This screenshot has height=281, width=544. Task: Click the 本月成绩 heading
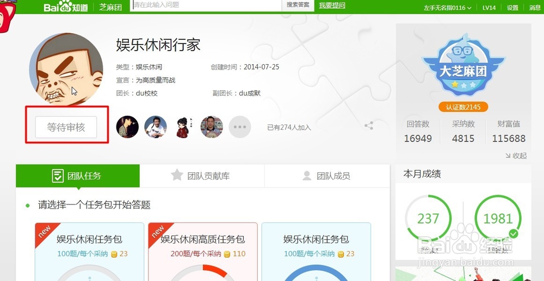pyautogui.click(x=422, y=174)
